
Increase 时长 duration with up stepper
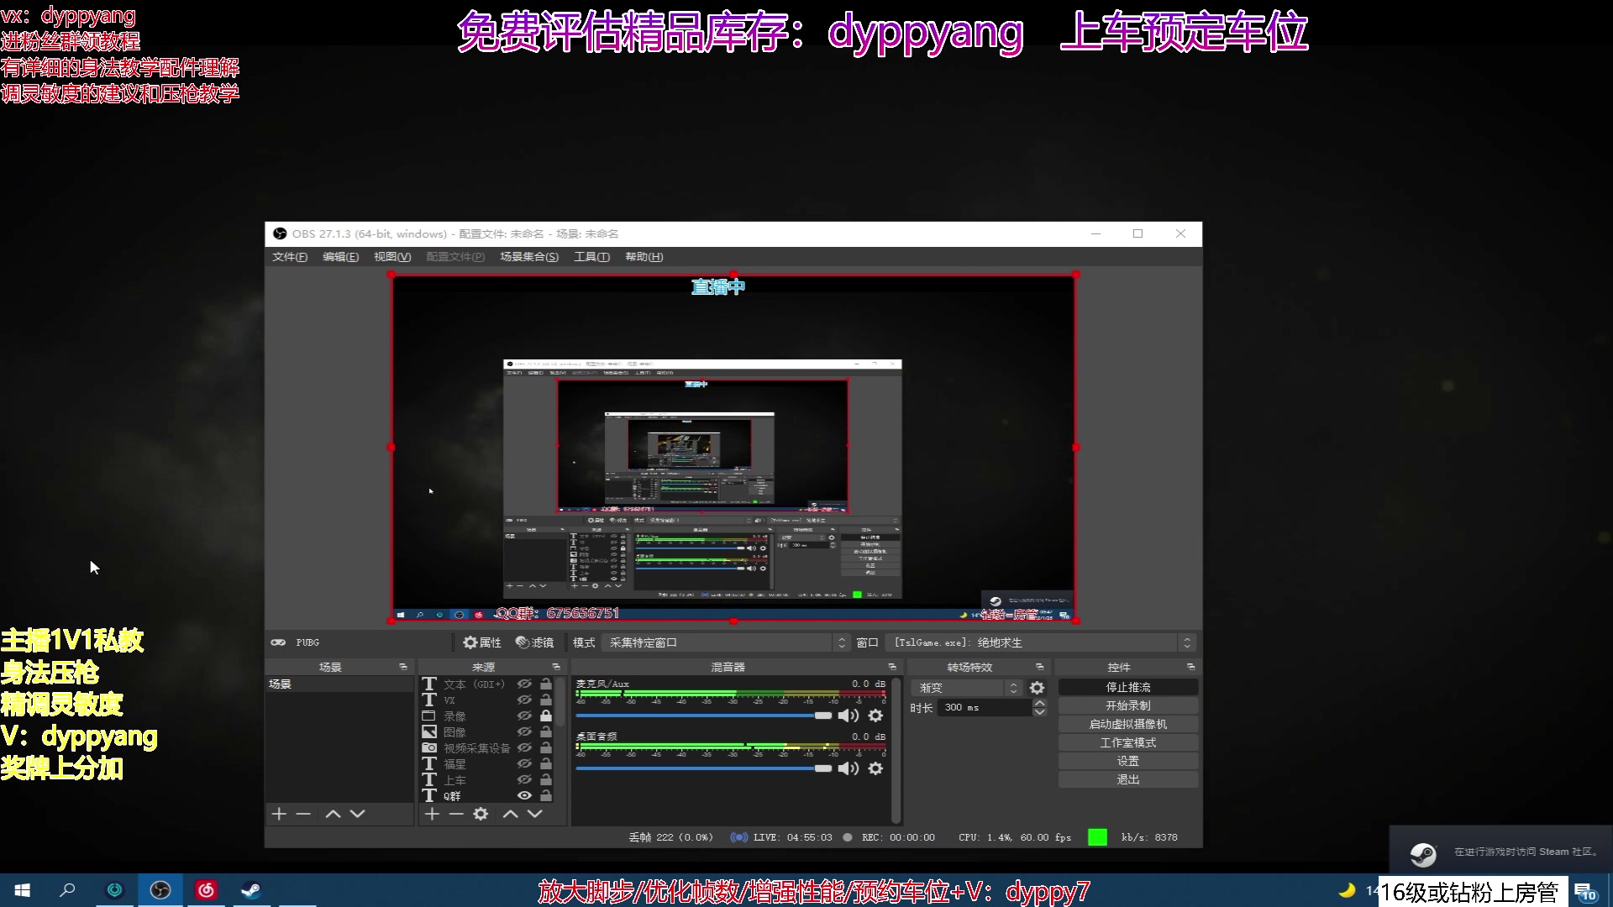[x=1040, y=703]
